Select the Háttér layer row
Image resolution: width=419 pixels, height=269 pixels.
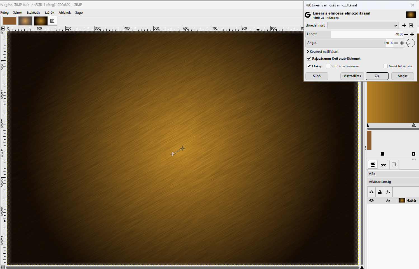(x=393, y=201)
